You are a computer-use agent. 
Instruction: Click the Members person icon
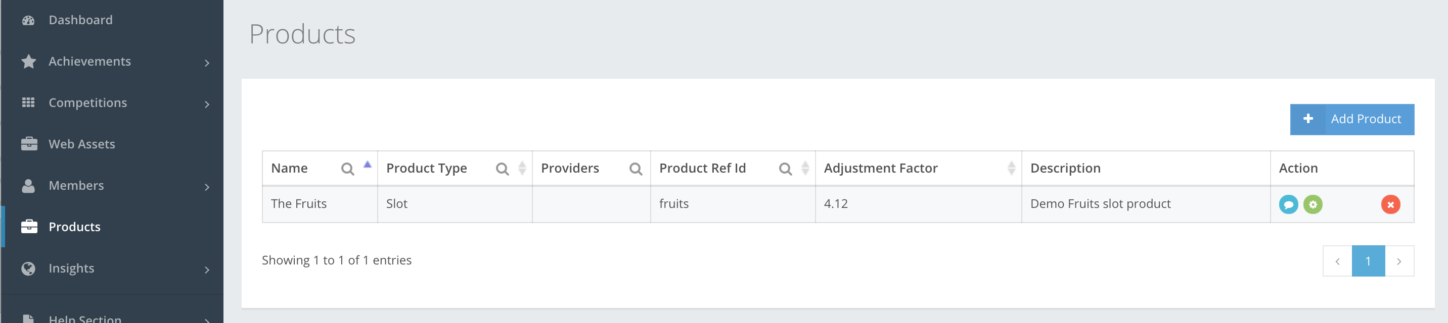pos(27,185)
